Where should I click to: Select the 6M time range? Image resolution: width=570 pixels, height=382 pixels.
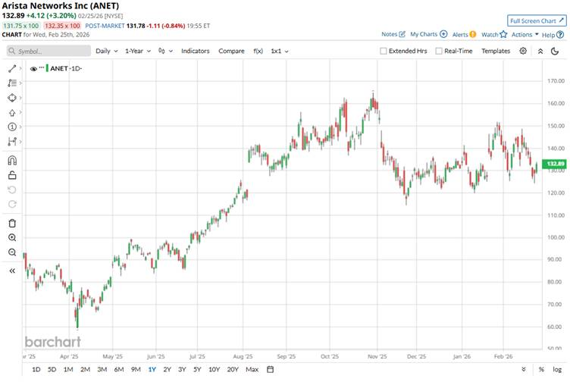(119, 370)
